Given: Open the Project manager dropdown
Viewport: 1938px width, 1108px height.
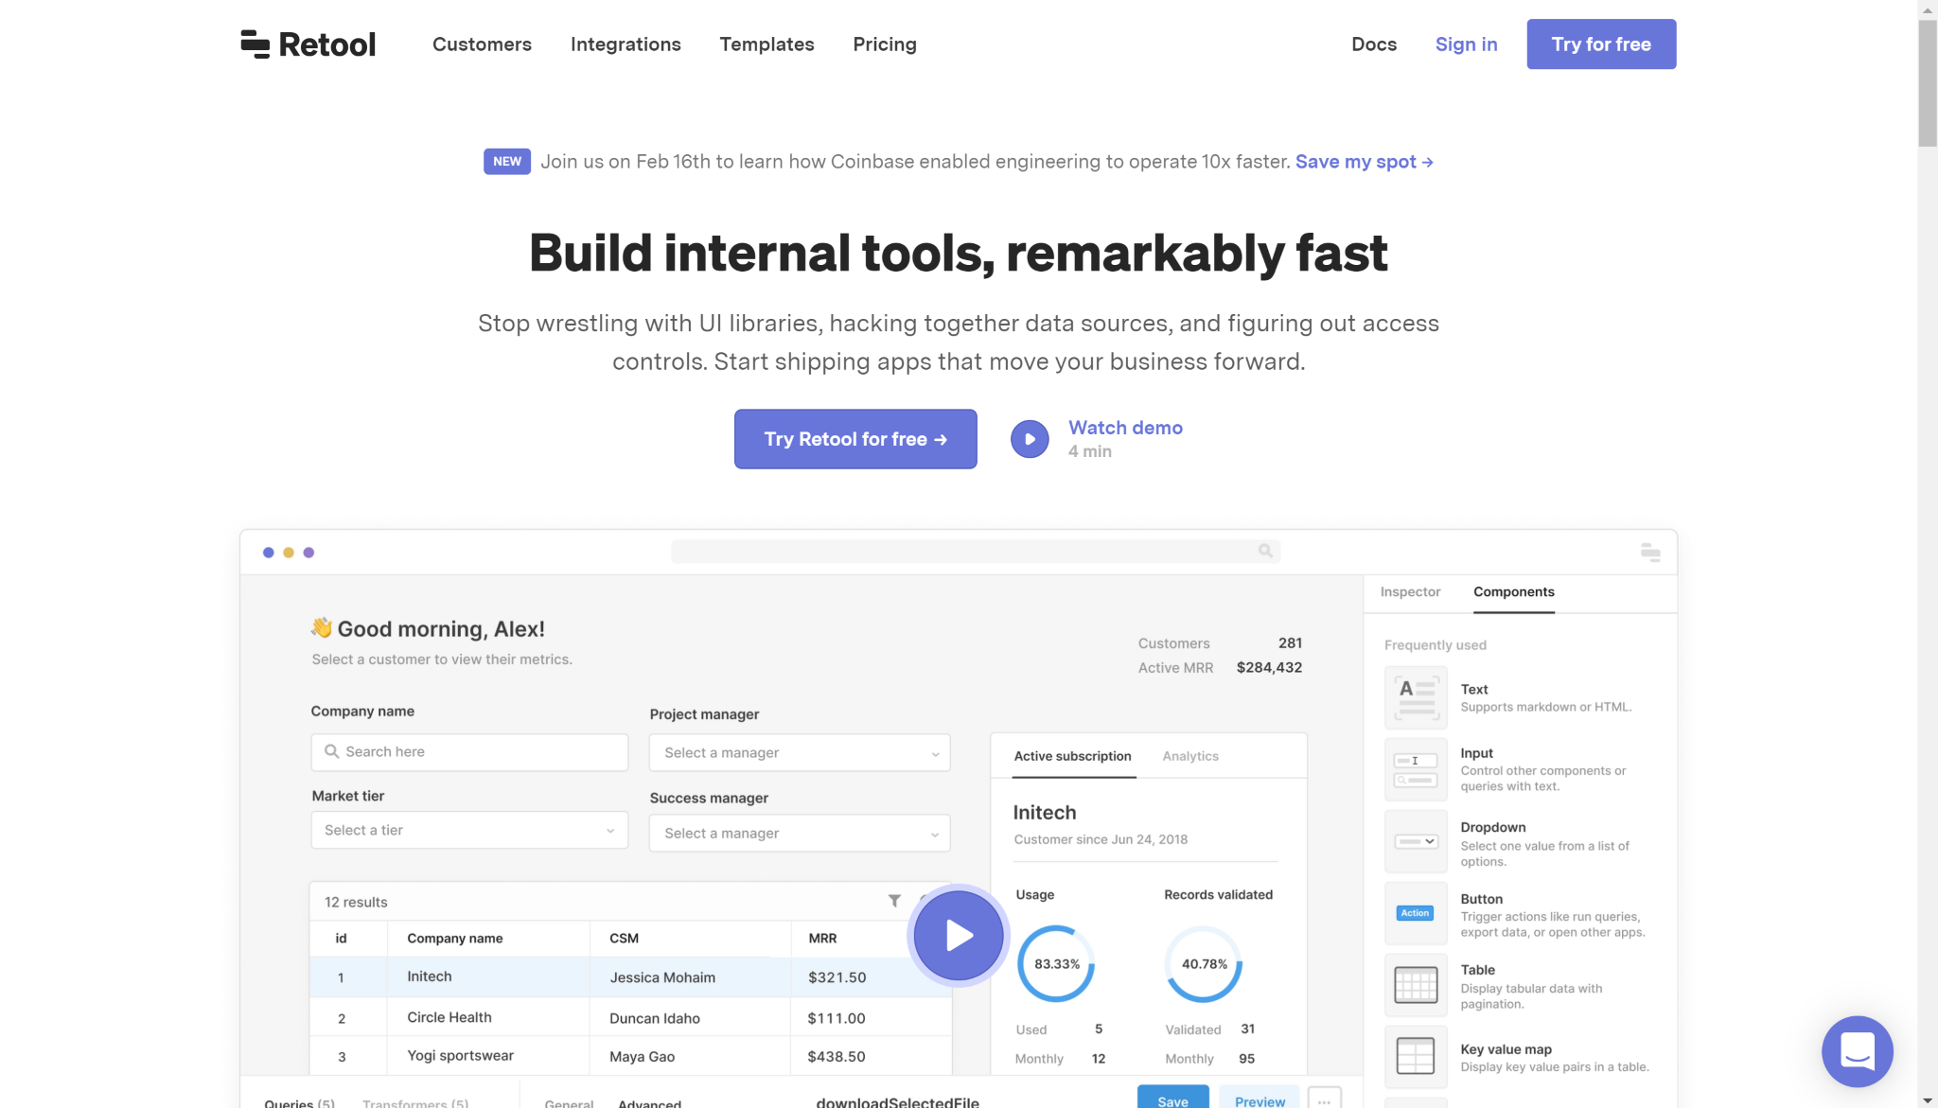Looking at the screenshot, I should click(x=800, y=753).
